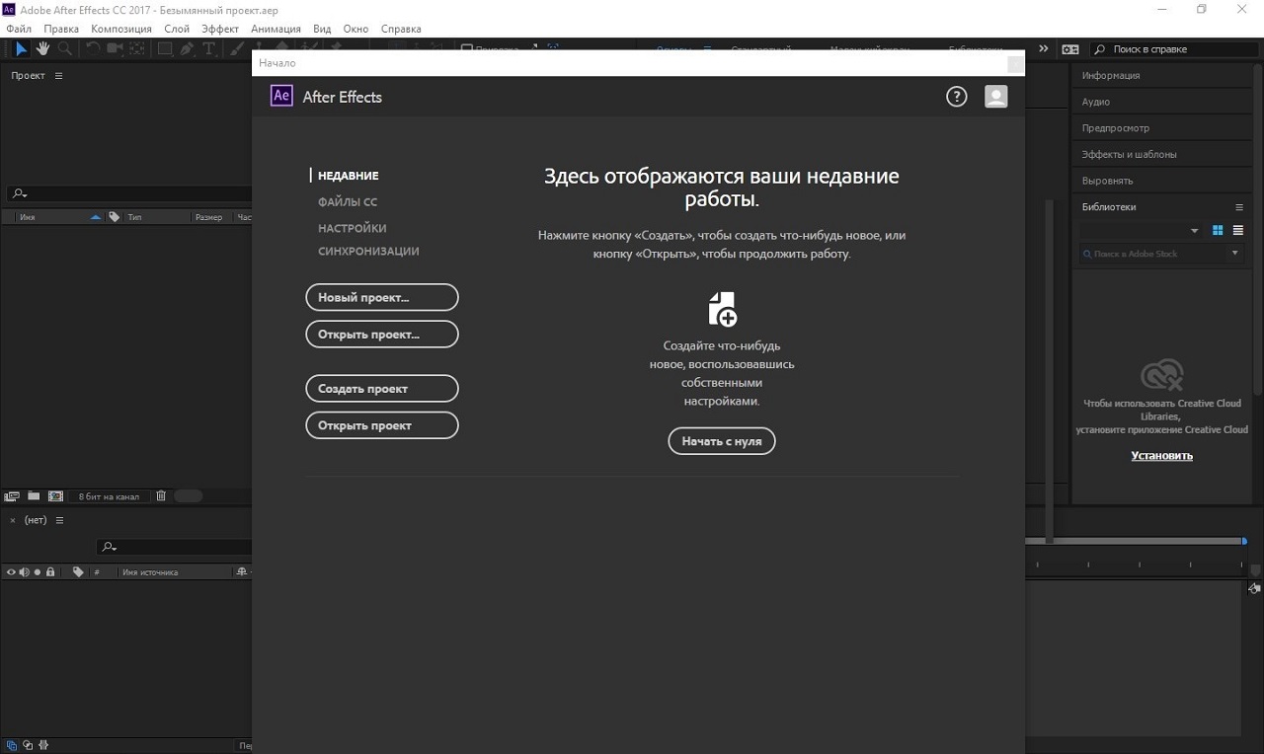This screenshot has height=754, width=1264.
Task: Click the Установить link
Action: coord(1161,456)
